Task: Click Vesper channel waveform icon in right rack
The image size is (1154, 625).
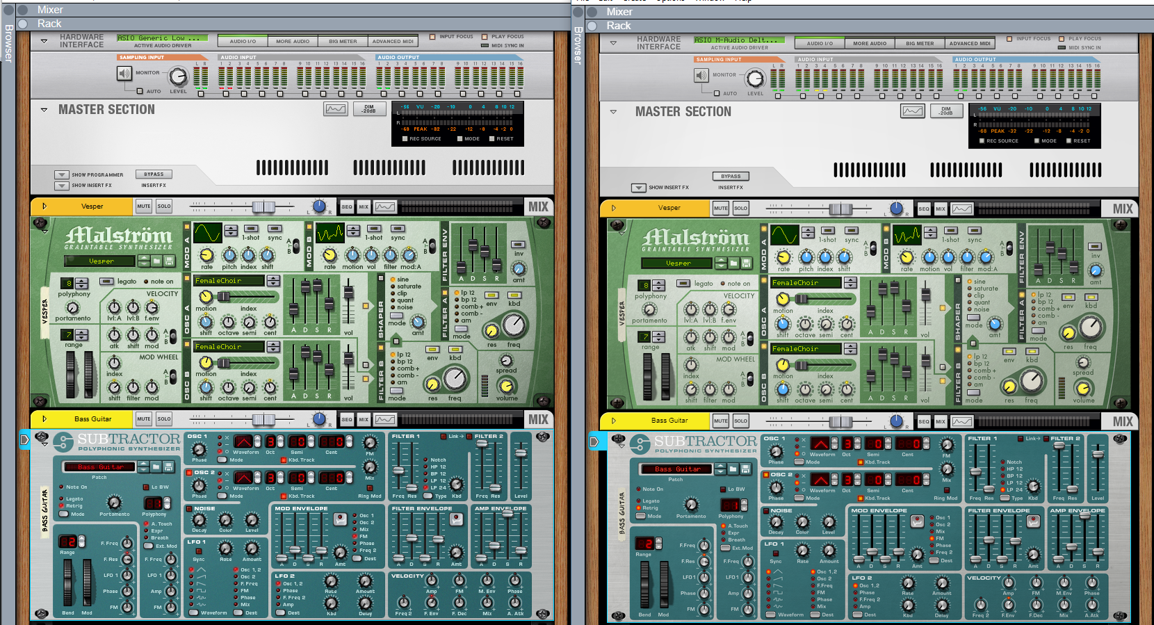Action: click(x=962, y=209)
